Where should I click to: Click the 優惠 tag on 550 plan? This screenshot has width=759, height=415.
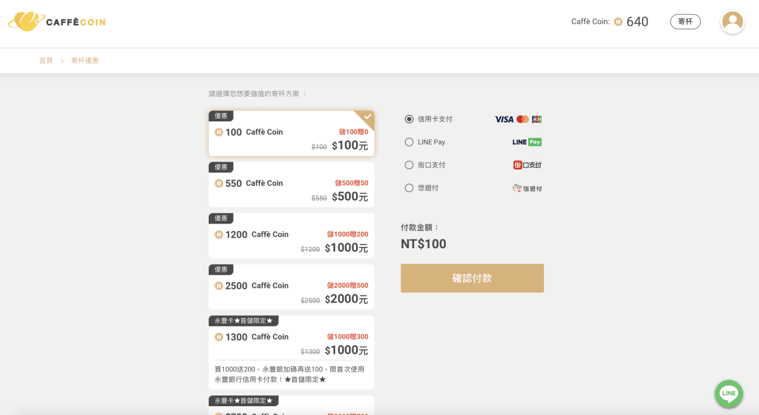point(221,167)
